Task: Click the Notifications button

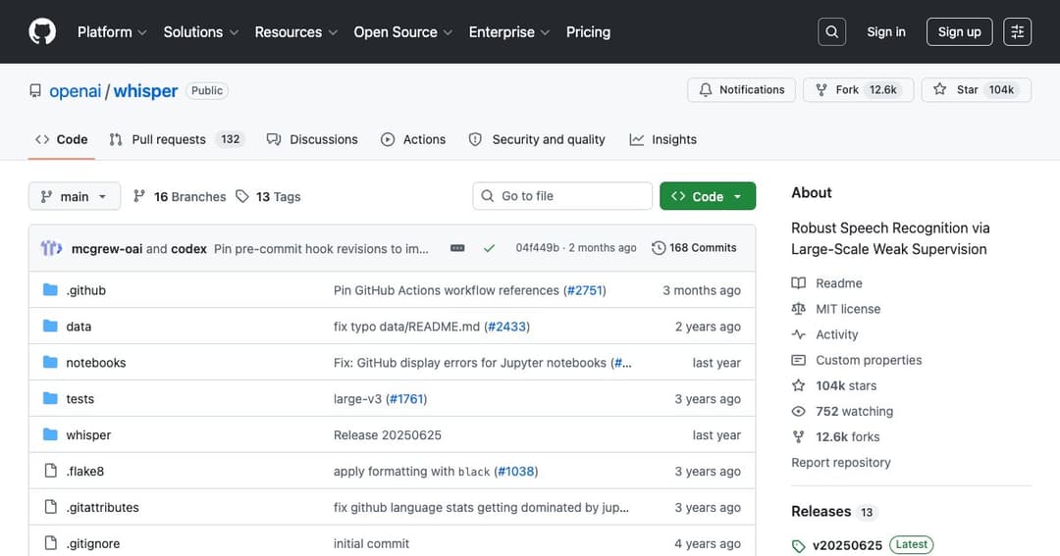Action: tap(742, 90)
